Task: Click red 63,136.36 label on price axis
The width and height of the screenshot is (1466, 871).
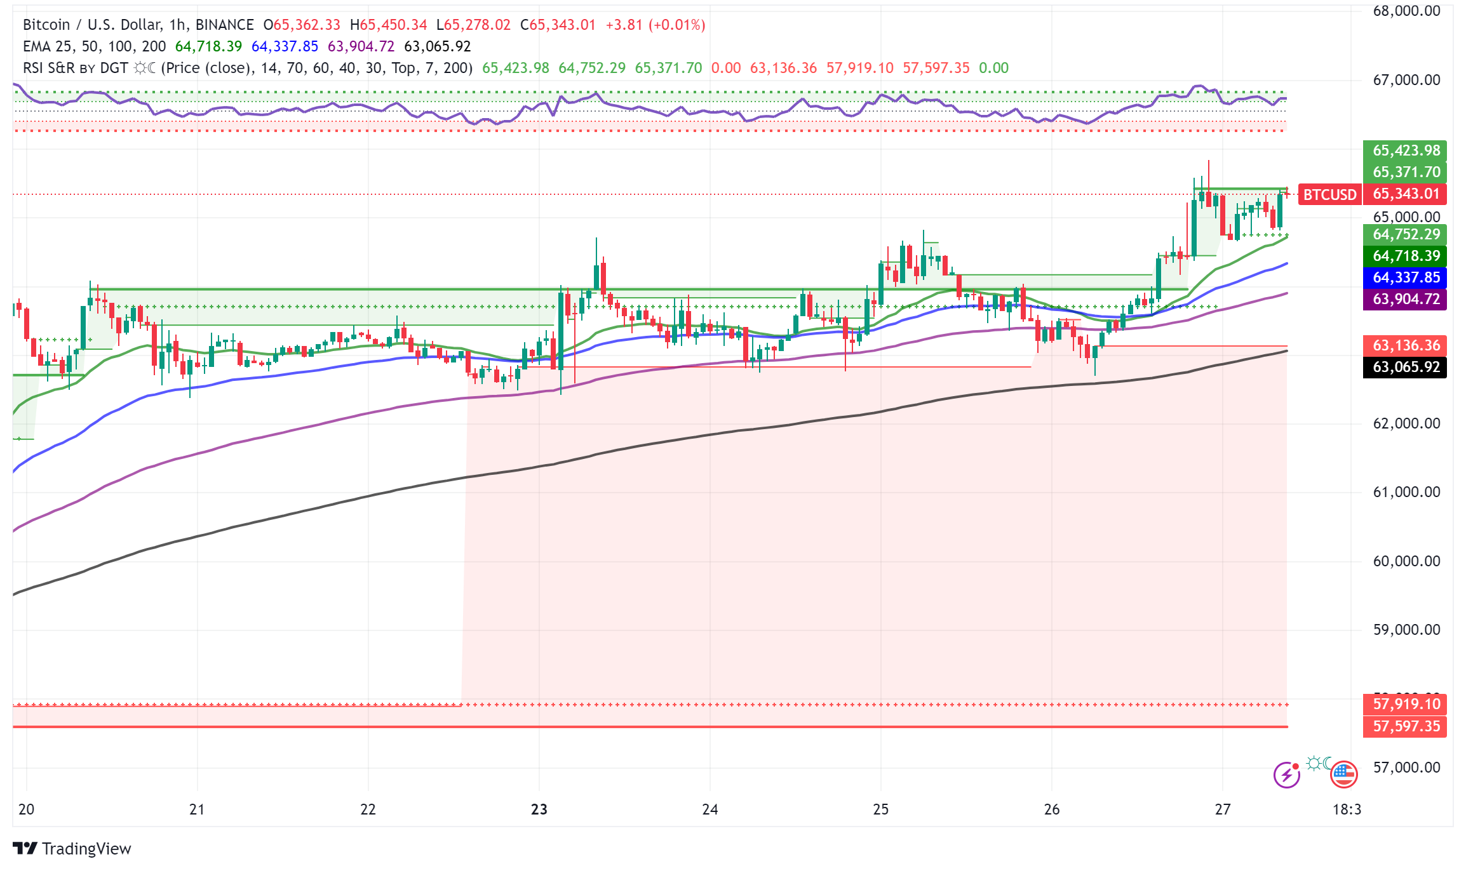Action: pos(1405,345)
